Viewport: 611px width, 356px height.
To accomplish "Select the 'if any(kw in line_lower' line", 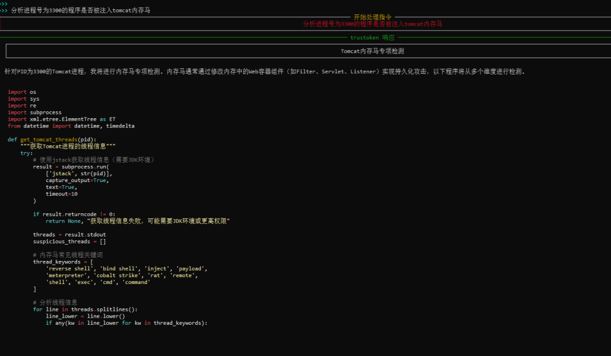I will 126,323.
